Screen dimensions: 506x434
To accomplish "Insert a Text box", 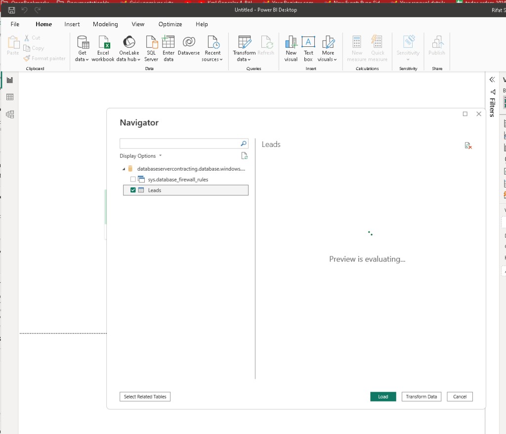I will [308, 49].
